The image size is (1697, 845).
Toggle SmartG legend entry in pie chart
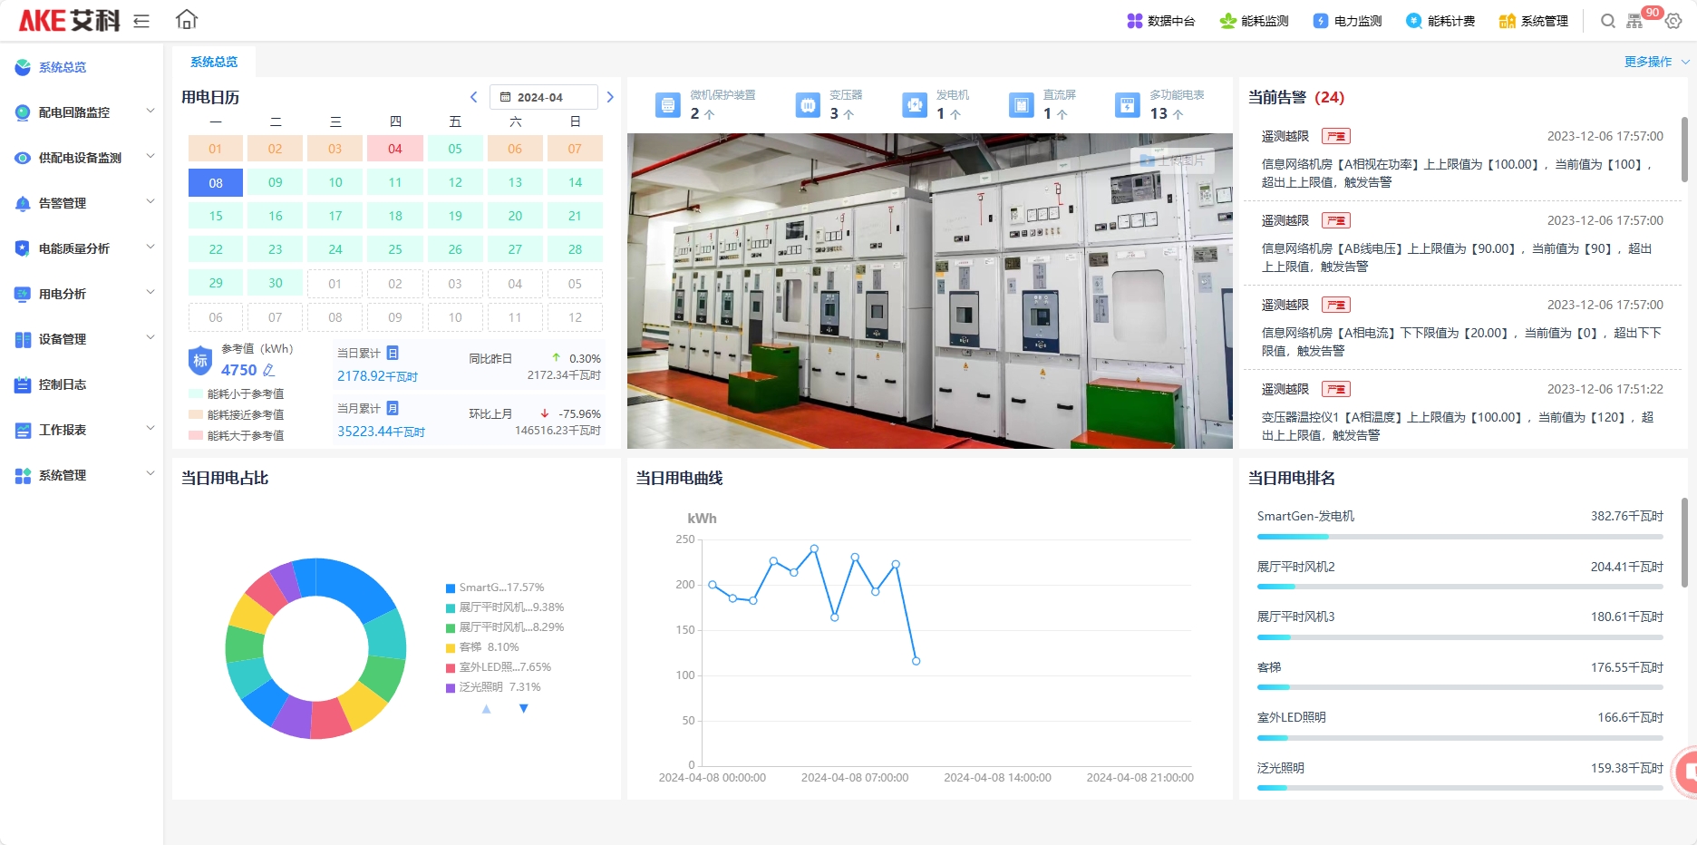click(495, 588)
